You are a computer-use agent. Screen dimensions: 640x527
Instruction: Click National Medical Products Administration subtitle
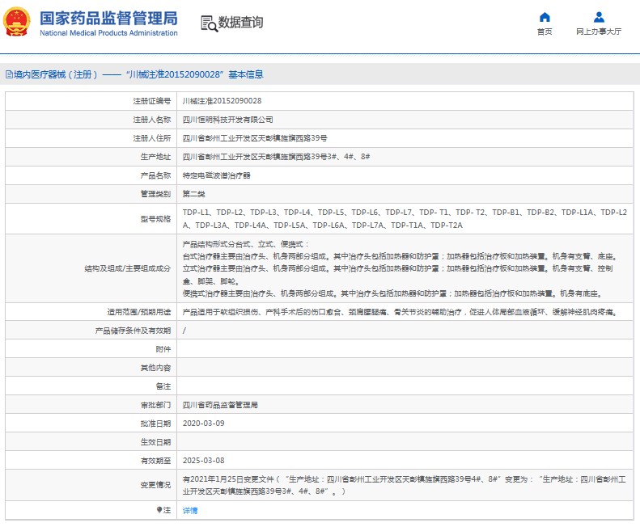tap(108, 32)
